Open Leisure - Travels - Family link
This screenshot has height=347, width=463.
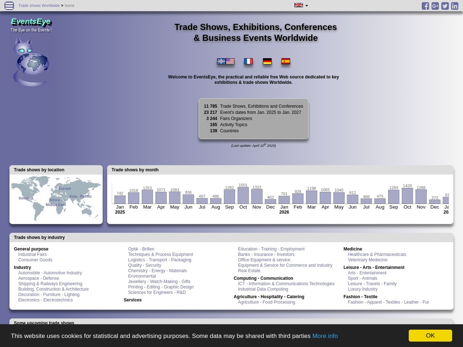coord(372,284)
